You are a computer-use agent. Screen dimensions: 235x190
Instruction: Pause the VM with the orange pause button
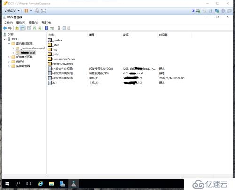[x=26, y=11]
